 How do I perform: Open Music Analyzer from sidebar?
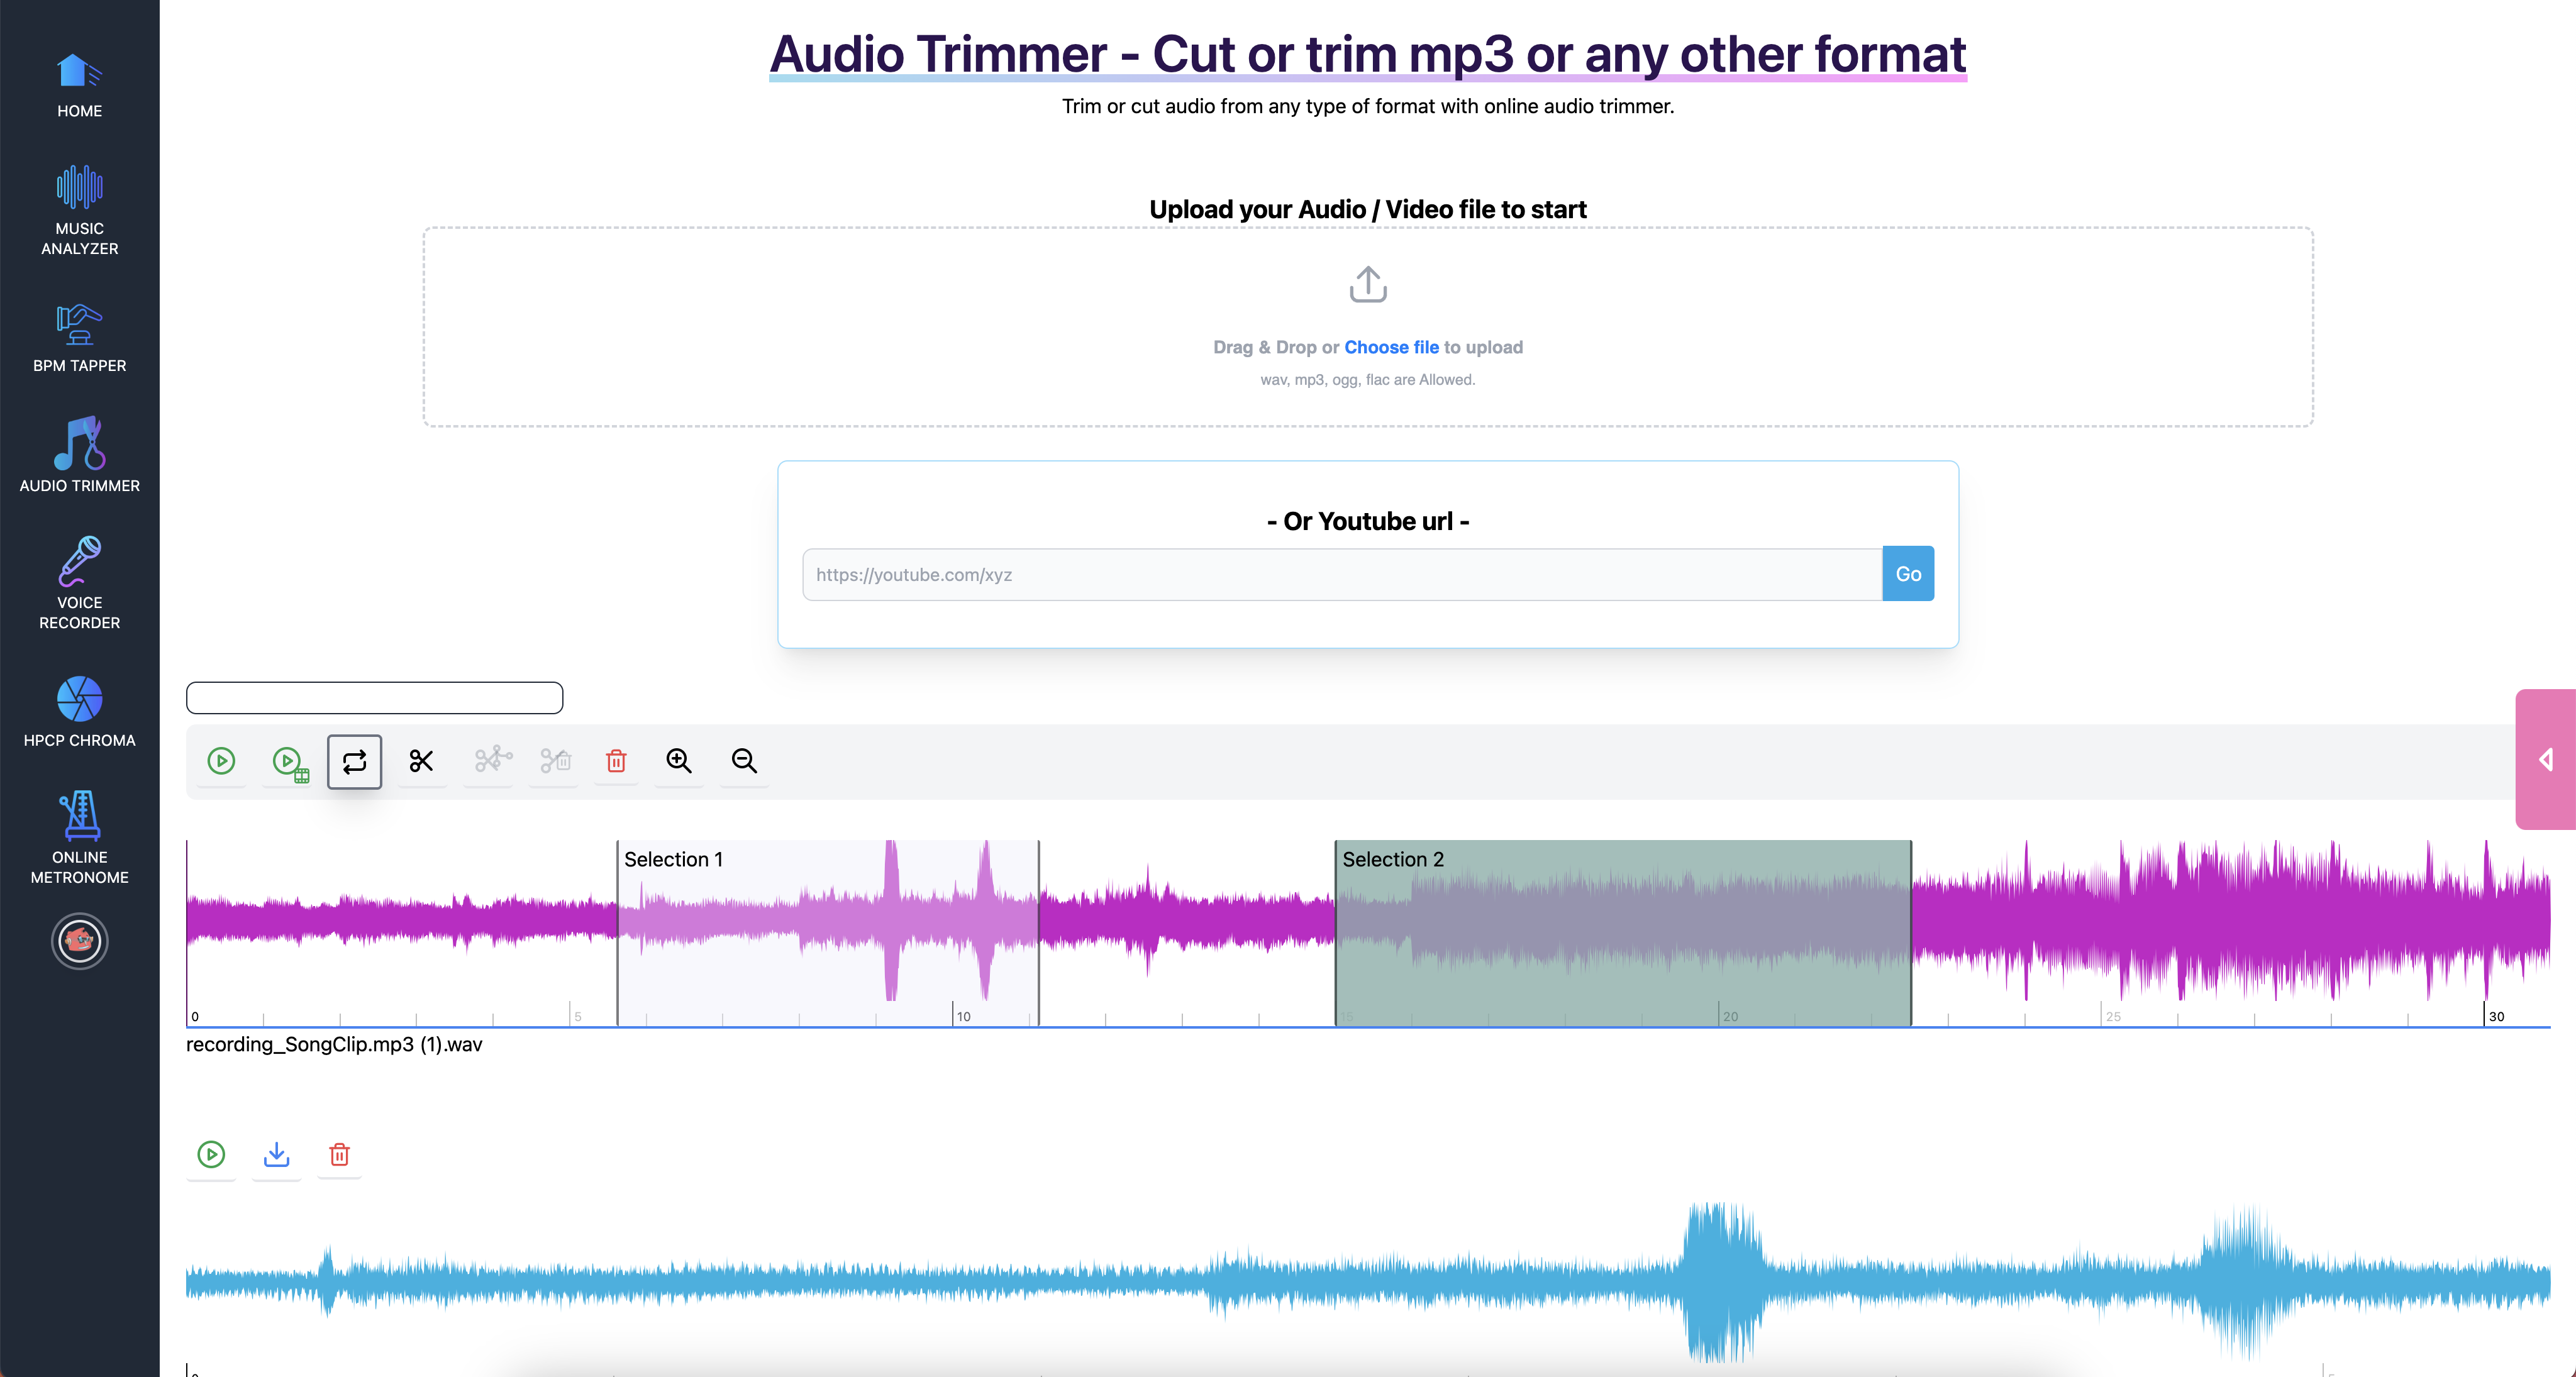click(x=79, y=210)
